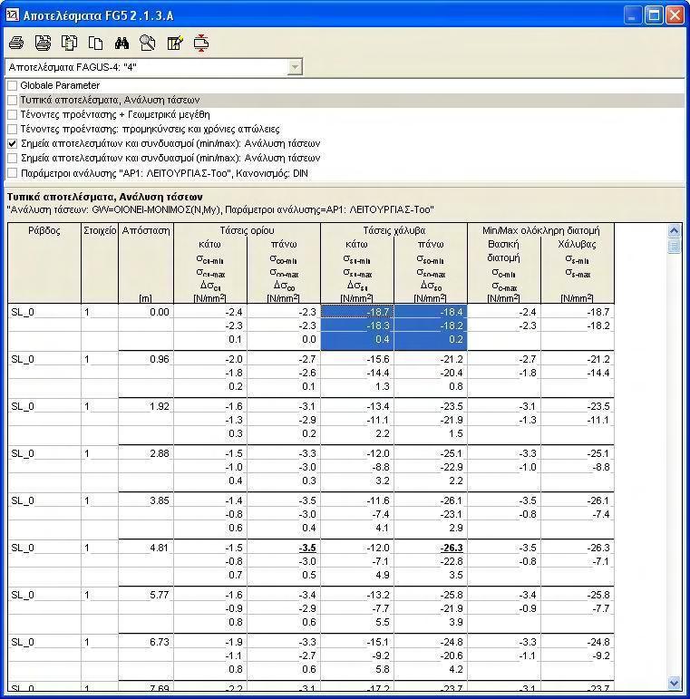Click the Copy pages icon
690x699 pixels.
click(95, 43)
